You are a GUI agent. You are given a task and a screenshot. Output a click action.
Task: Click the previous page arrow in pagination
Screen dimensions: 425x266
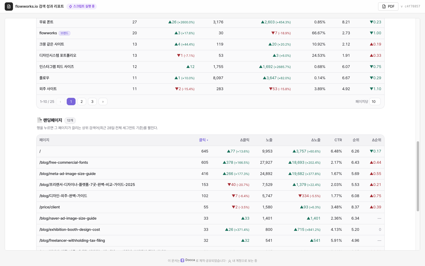point(61,102)
